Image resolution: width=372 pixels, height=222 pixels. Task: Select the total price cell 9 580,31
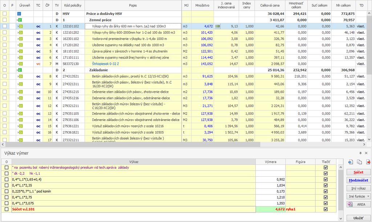pos(270,76)
